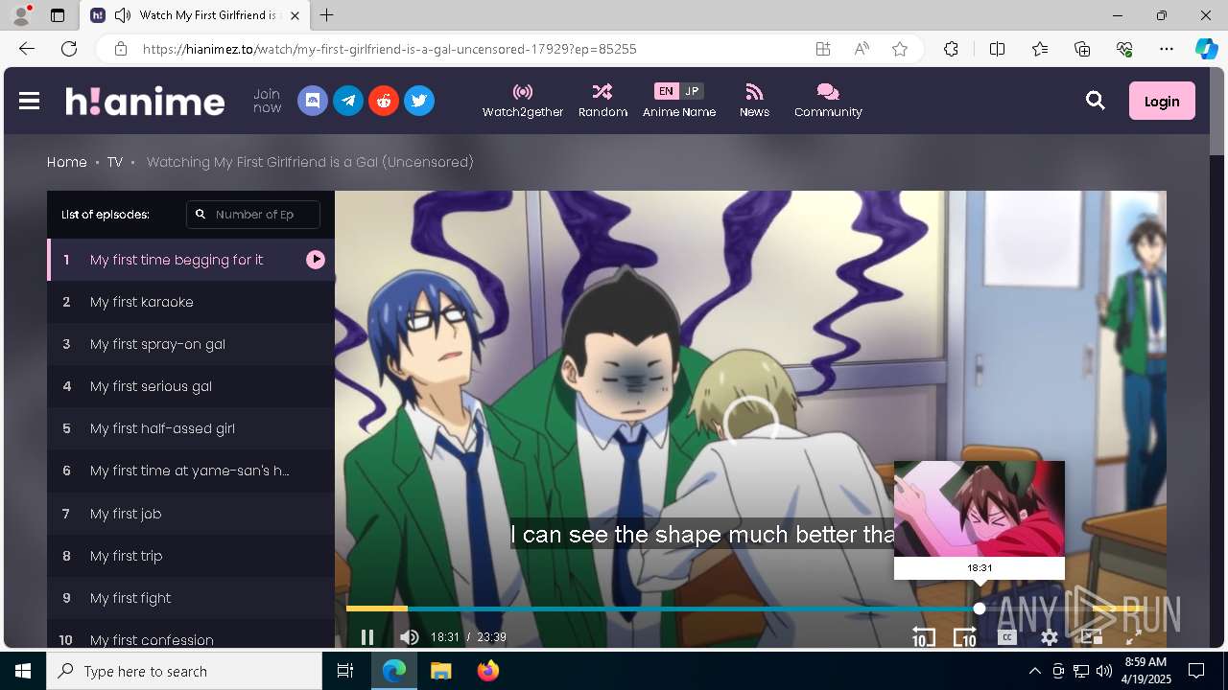Select episode 2 My first karaoke

pyautogui.click(x=191, y=302)
